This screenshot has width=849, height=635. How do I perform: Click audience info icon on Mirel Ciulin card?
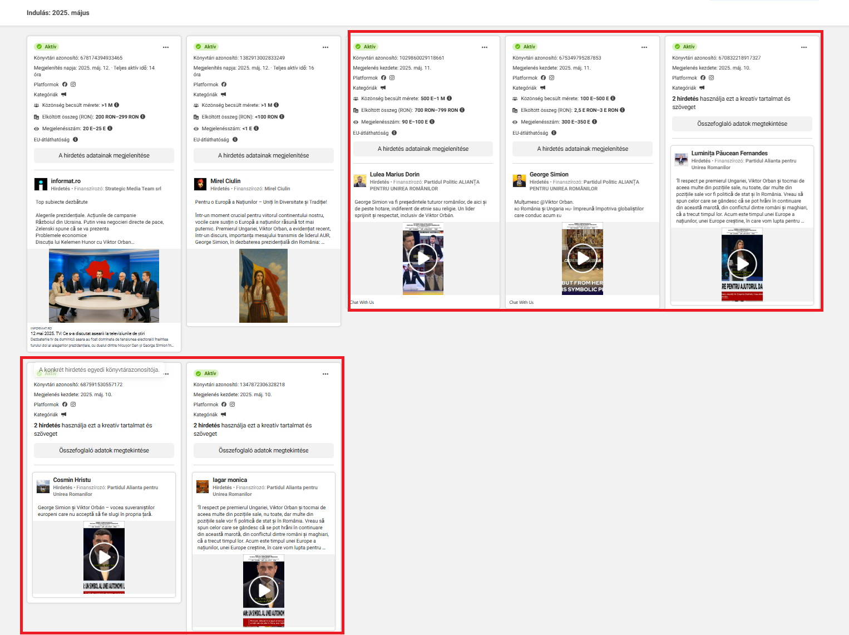277,105
